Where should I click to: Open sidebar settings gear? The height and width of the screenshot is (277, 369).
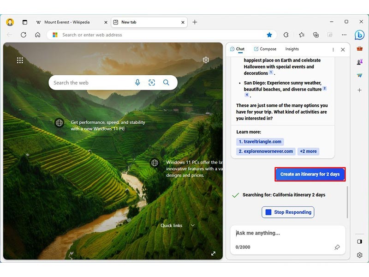pos(359,255)
